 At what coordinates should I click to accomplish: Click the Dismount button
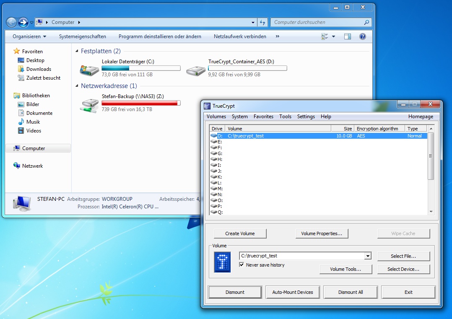click(x=235, y=292)
